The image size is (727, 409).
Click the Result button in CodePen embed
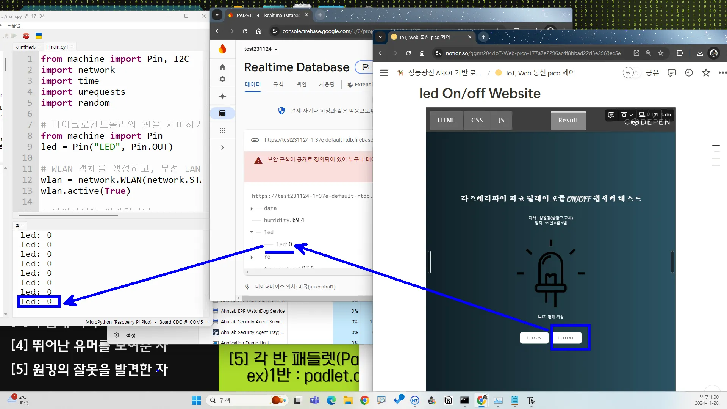[568, 120]
